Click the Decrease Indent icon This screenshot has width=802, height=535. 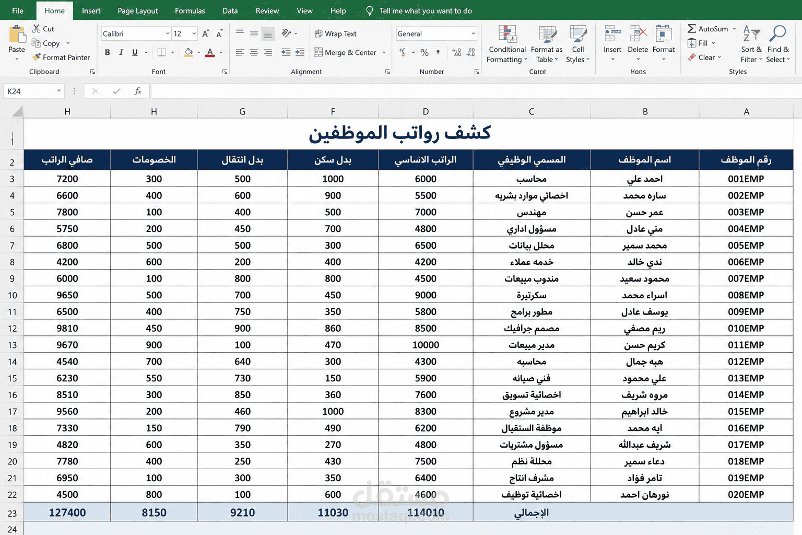[x=286, y=52]
